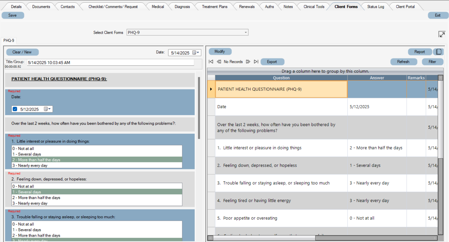Start a new form with Clear / New

[x=22, y=52]
